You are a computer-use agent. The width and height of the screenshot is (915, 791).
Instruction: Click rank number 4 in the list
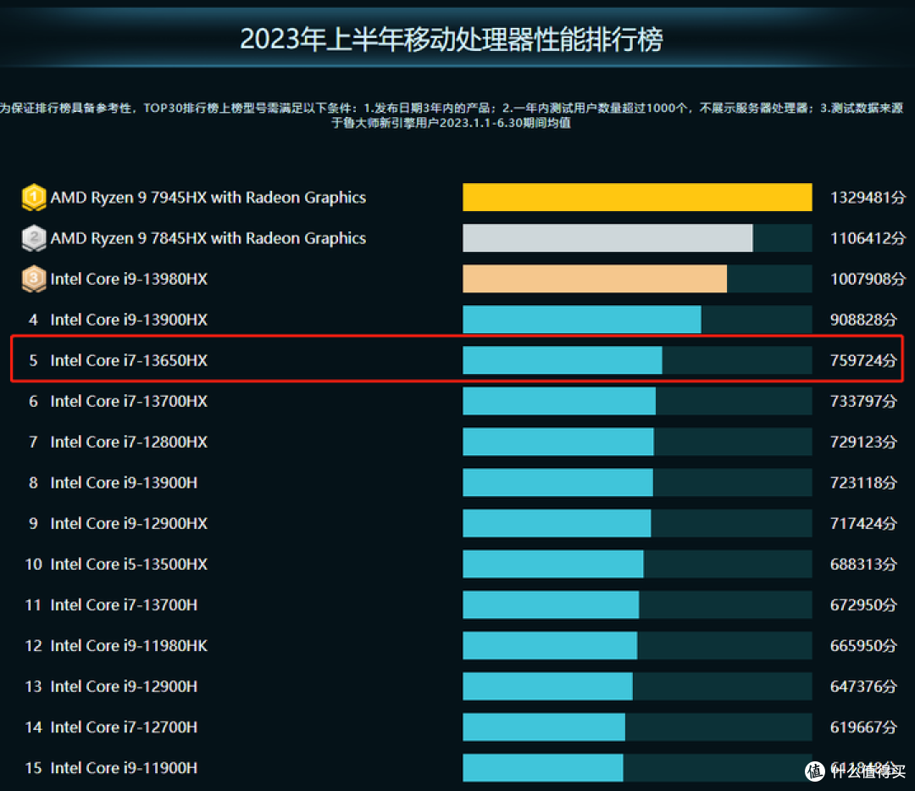[33, 320]
